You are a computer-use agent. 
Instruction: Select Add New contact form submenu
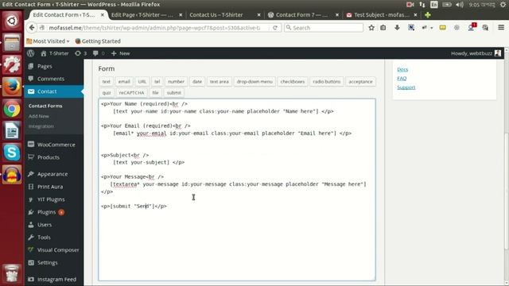[39, 116]
